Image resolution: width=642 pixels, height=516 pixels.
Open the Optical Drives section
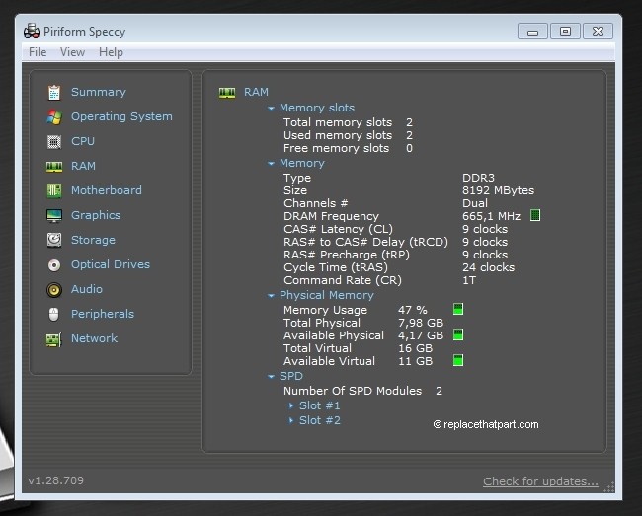111,264
